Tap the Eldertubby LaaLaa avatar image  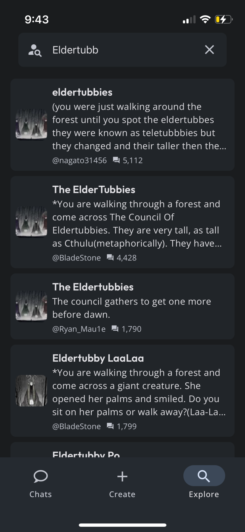click(x=31, y=391)
